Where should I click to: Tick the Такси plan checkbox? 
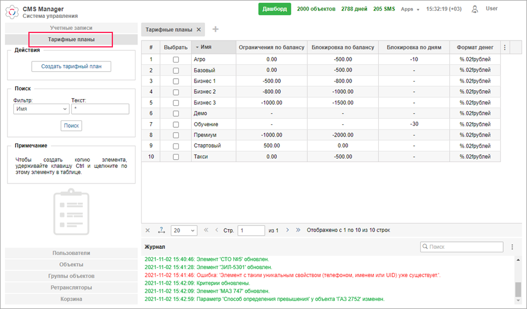pyautogui.click(x=176, y=157)
